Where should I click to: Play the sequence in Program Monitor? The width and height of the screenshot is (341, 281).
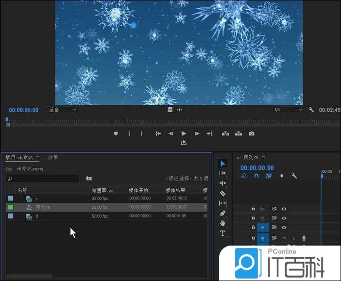184,133
